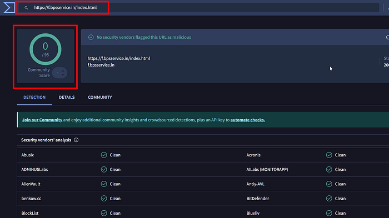Click the green check beside no vendors flagged
The height and width of the screenshot is (218, 389).
pos(91,37)
